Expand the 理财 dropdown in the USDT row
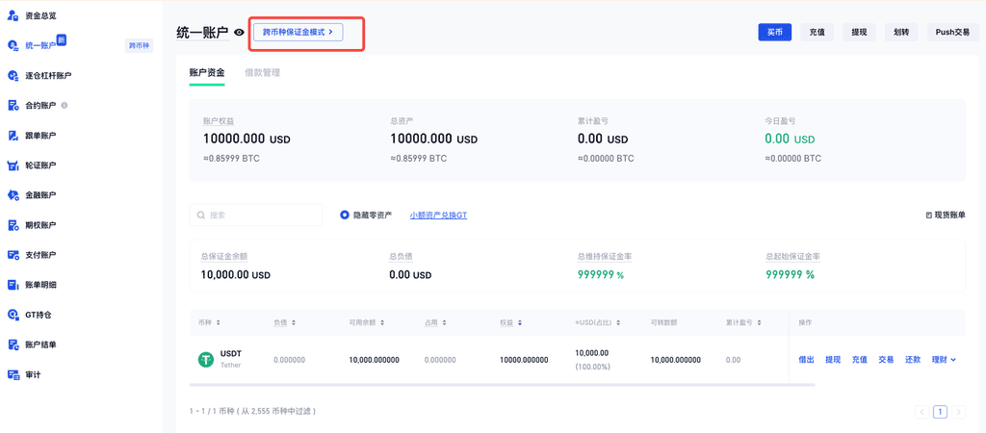Image resolution: width=986 pixels, height=433 pixels. coord(944,359)
